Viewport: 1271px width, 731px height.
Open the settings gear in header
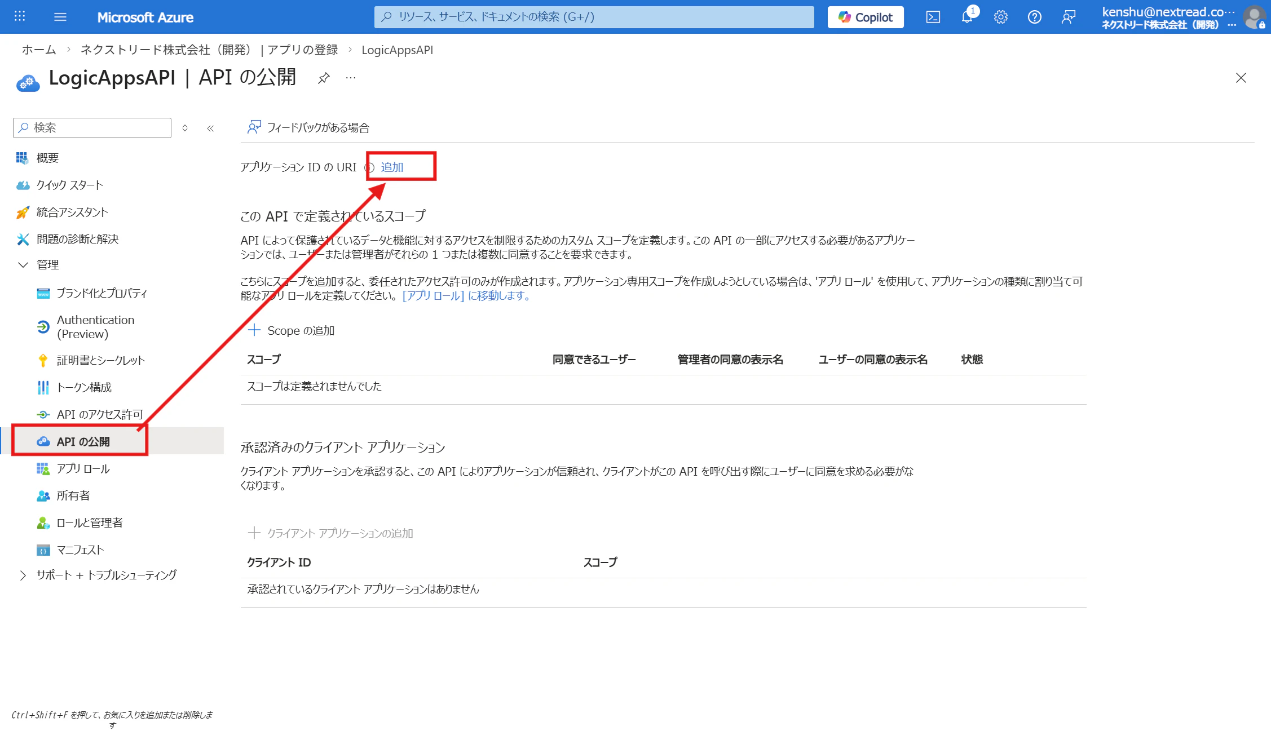pos(1000,17)
